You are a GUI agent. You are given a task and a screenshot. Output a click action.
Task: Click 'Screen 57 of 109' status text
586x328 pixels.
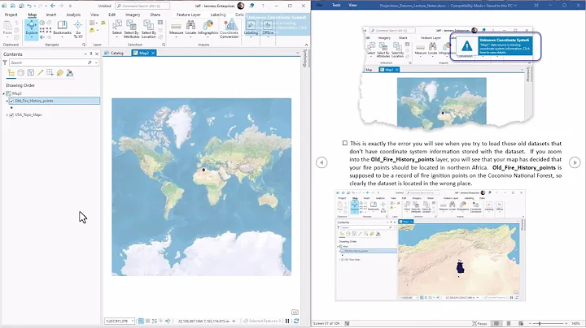pos(326,323)
